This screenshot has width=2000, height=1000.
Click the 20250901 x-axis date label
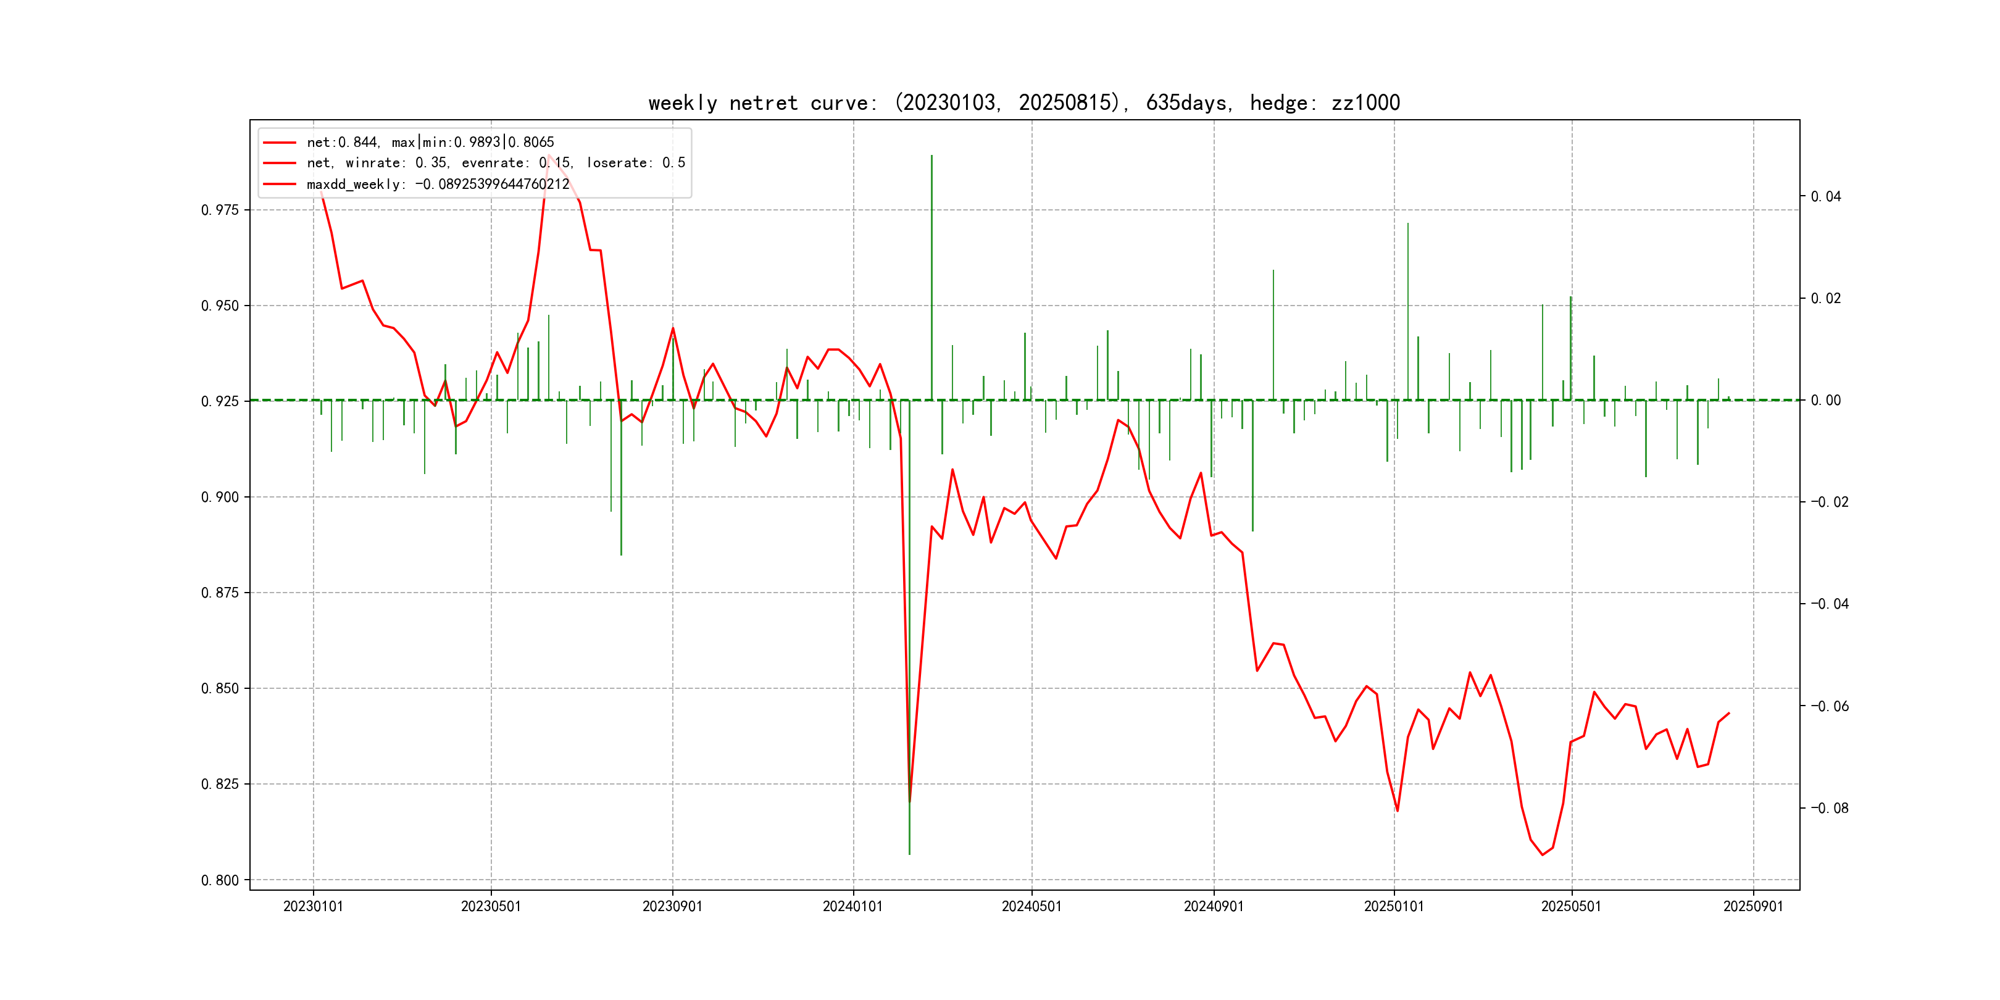coord(1753,907)
